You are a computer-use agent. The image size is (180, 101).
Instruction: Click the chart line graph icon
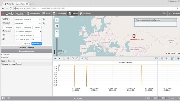coord(87,59)
